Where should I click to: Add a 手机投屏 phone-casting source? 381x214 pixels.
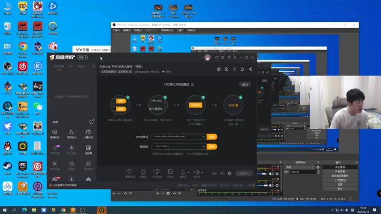(x=157, y=174)
